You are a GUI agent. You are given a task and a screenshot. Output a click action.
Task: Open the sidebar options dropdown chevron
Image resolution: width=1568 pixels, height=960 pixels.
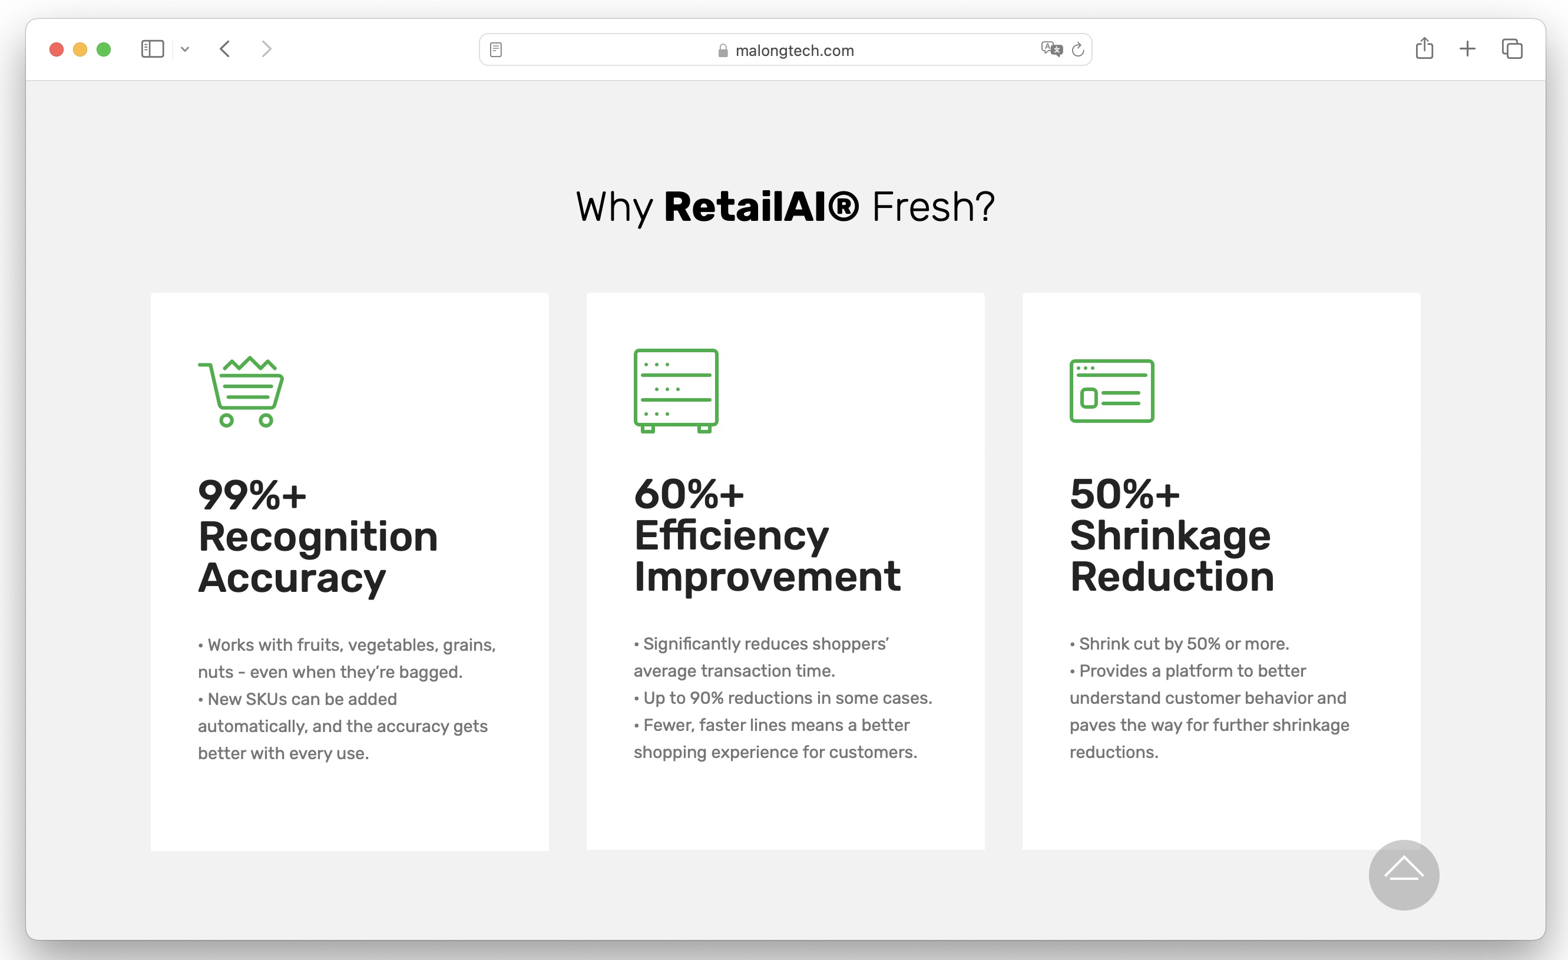[x=184, y=49]
